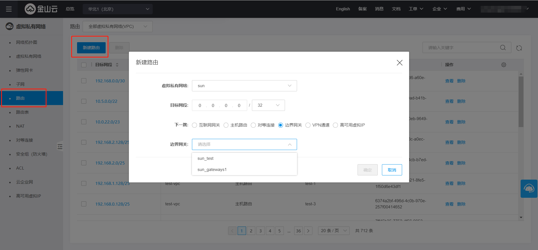
Task: Close the 新建路由 dialog with X
Action: 399,63
